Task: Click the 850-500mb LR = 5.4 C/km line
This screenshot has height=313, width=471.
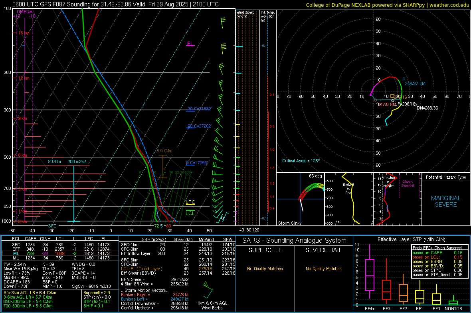Action: pos(28,301)
